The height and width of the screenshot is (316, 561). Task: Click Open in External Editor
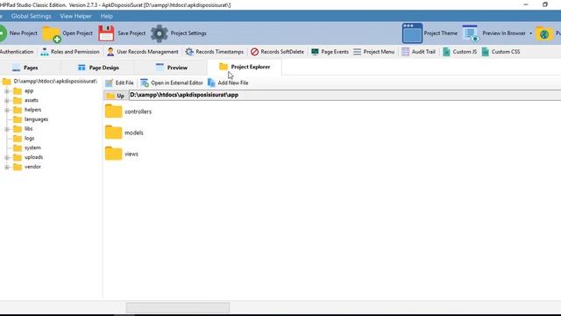[x=172, y=83]
